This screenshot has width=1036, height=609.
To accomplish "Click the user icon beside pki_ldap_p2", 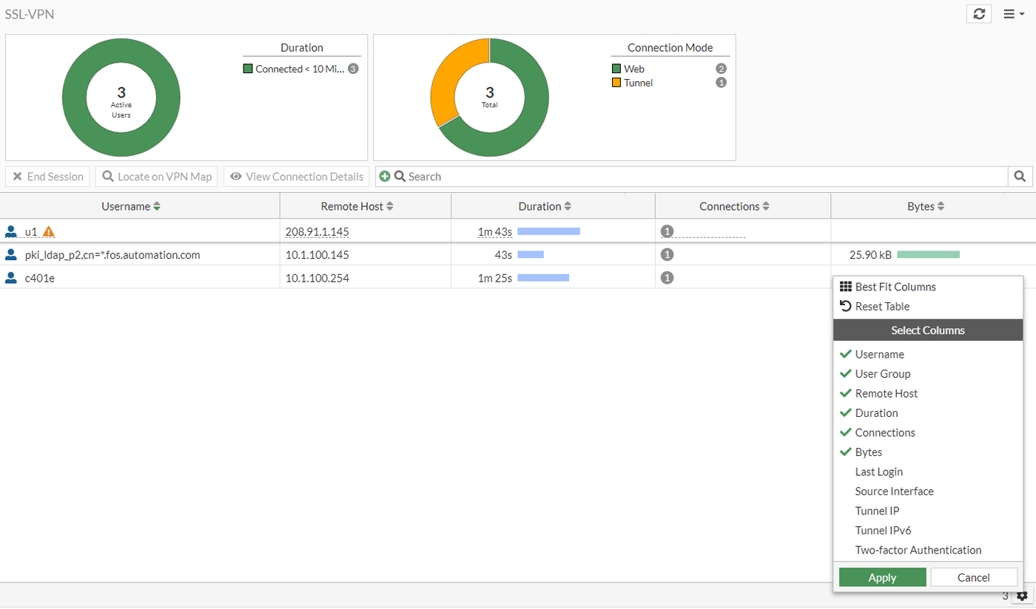I will (x=10, y=254).
